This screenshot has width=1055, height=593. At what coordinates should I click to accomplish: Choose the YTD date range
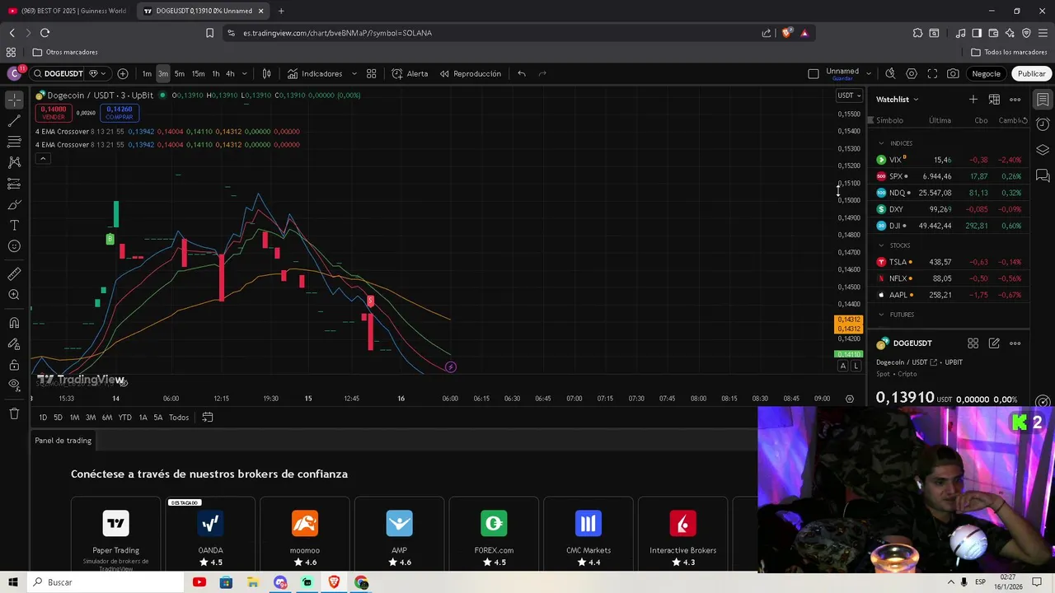coord(124,418)
